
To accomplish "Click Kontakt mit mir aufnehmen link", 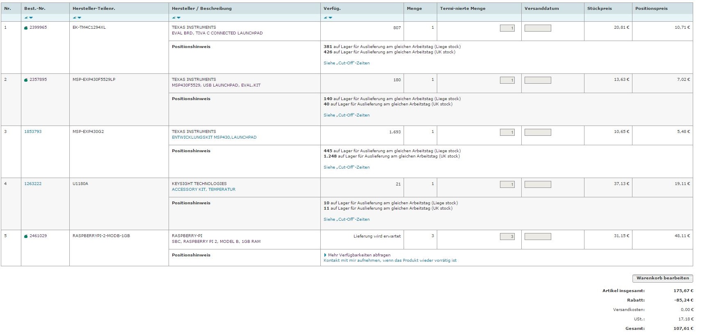I will tap(390, 261).
